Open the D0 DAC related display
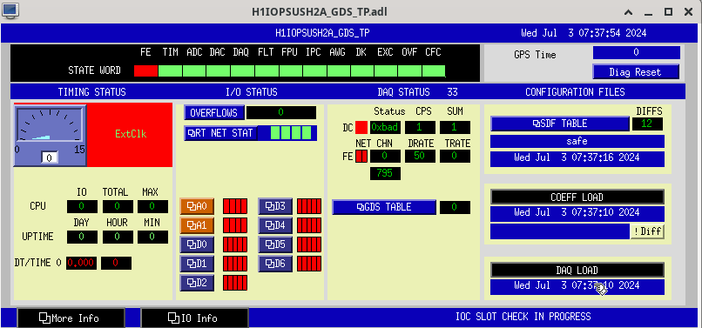702x328 pixels. click(x=197, y=244)
